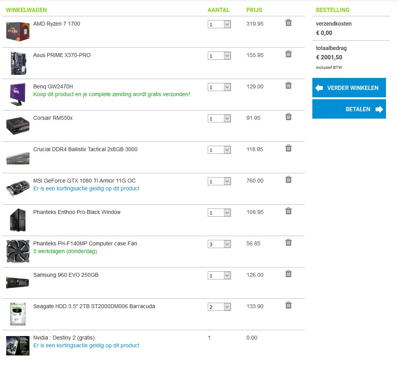
Task: Remove Asus PRIME X370-PRO via trash icon
Action: (288, 54)
